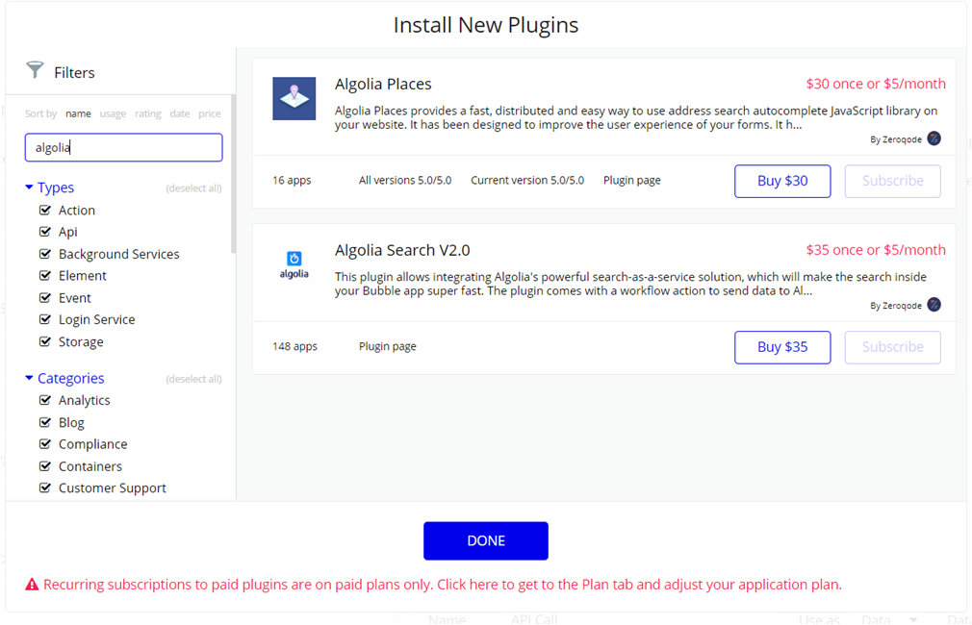Click Zeroqode badge icon for Algolia Places
Screen dimensions: 972x625
click(934, 138)
